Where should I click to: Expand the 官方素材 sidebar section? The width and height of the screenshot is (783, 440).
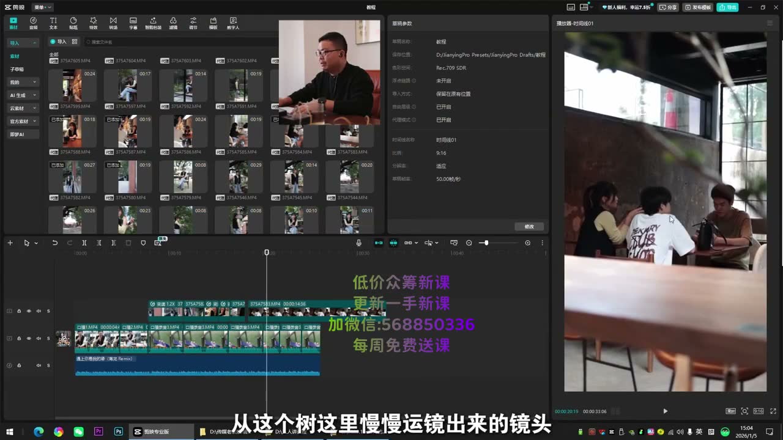point(23,121)
